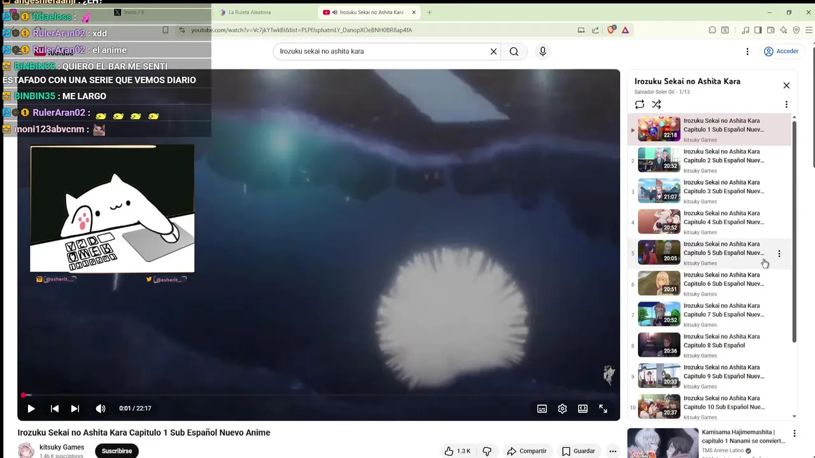Switch to theater mode view

point(583,409)
